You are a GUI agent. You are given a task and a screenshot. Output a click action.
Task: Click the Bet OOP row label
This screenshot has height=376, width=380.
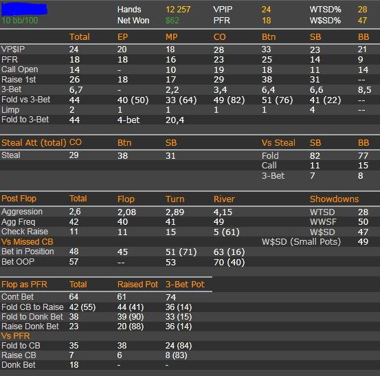[x=18, y=262]
